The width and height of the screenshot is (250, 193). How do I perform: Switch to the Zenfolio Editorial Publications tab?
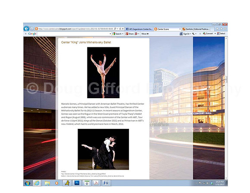tap(196, 29)
